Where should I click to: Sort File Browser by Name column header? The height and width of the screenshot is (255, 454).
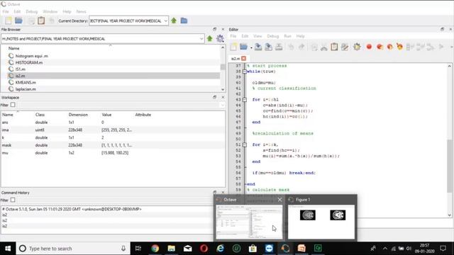[x=14, y=48]
